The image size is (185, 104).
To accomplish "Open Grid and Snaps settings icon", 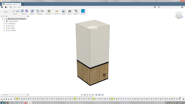I will click(x=100, y=95).
